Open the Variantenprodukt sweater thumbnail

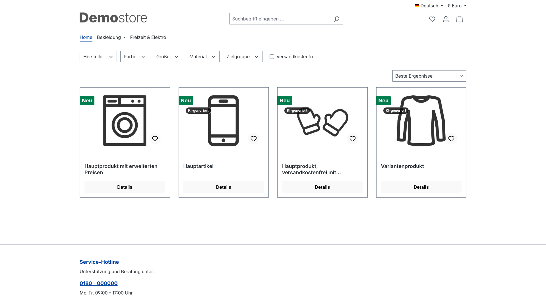click(x=421, y=121)
